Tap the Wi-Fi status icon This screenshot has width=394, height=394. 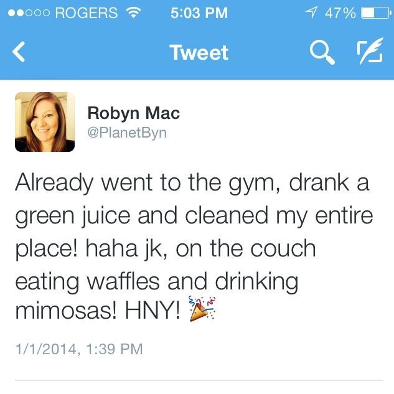pos(134,12)
